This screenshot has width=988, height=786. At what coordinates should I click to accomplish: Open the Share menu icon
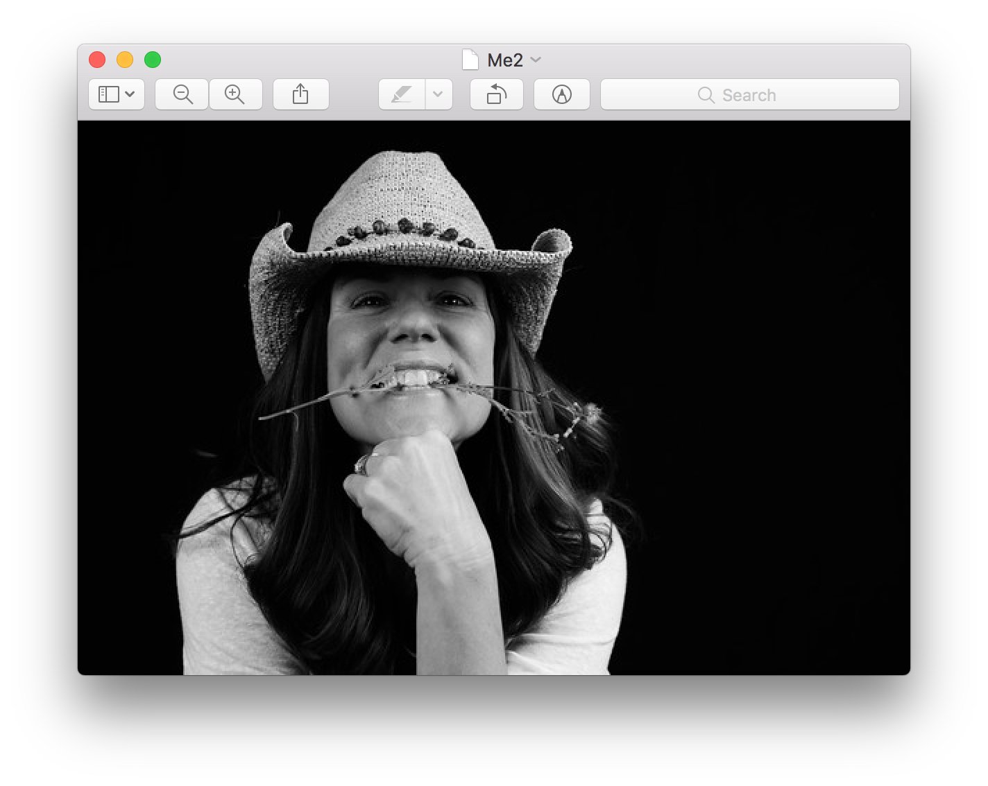[300, 94]
